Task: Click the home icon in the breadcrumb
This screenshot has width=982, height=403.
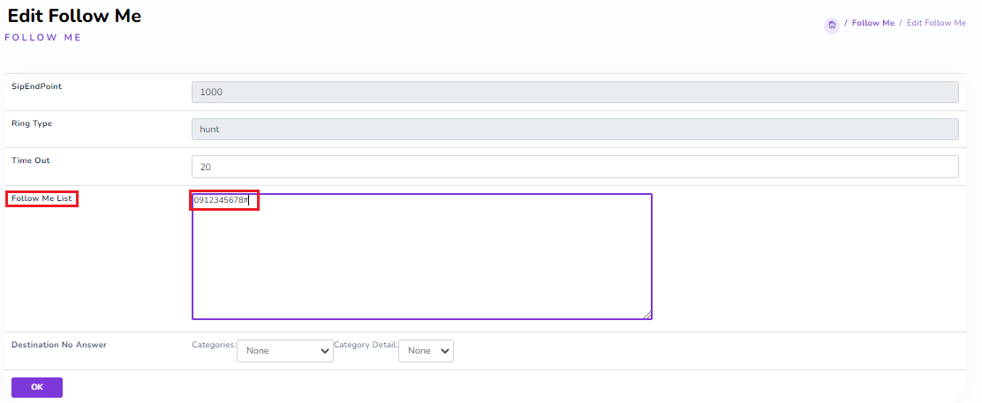Action: pos(831,25)
